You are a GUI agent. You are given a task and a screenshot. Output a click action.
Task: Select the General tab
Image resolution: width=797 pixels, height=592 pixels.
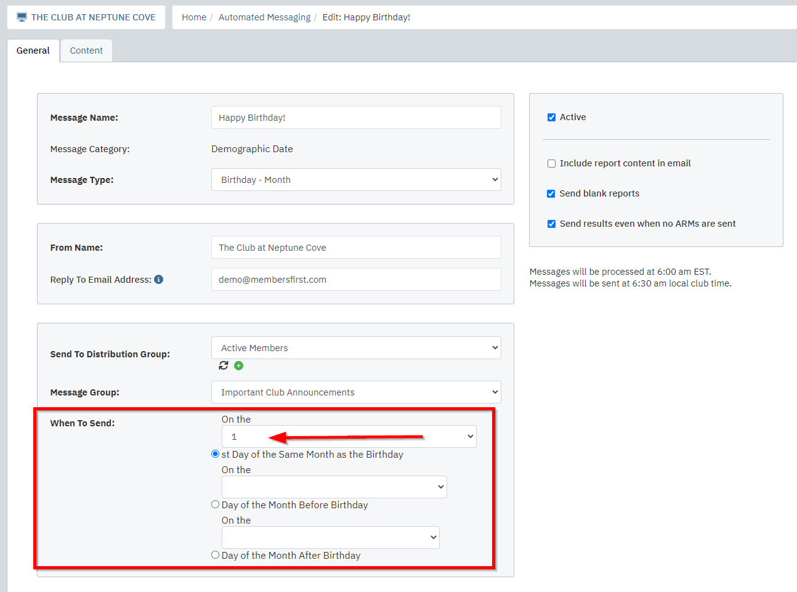click(33, 51)
